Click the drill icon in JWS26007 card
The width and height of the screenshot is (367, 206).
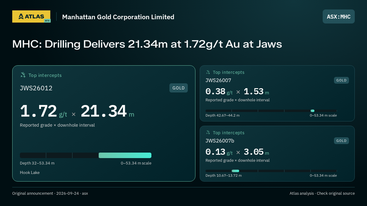click(208, 72)
